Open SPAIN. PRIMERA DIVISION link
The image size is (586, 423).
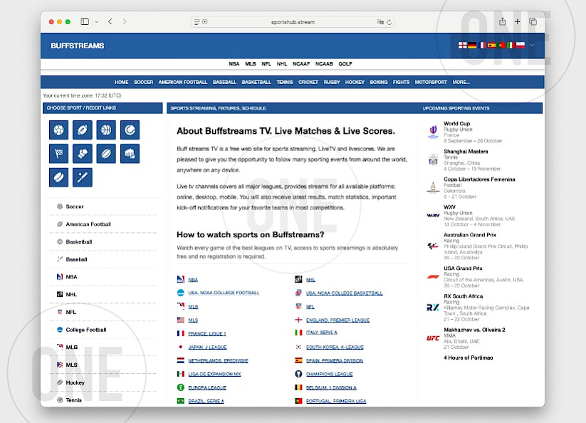[335, 360]
